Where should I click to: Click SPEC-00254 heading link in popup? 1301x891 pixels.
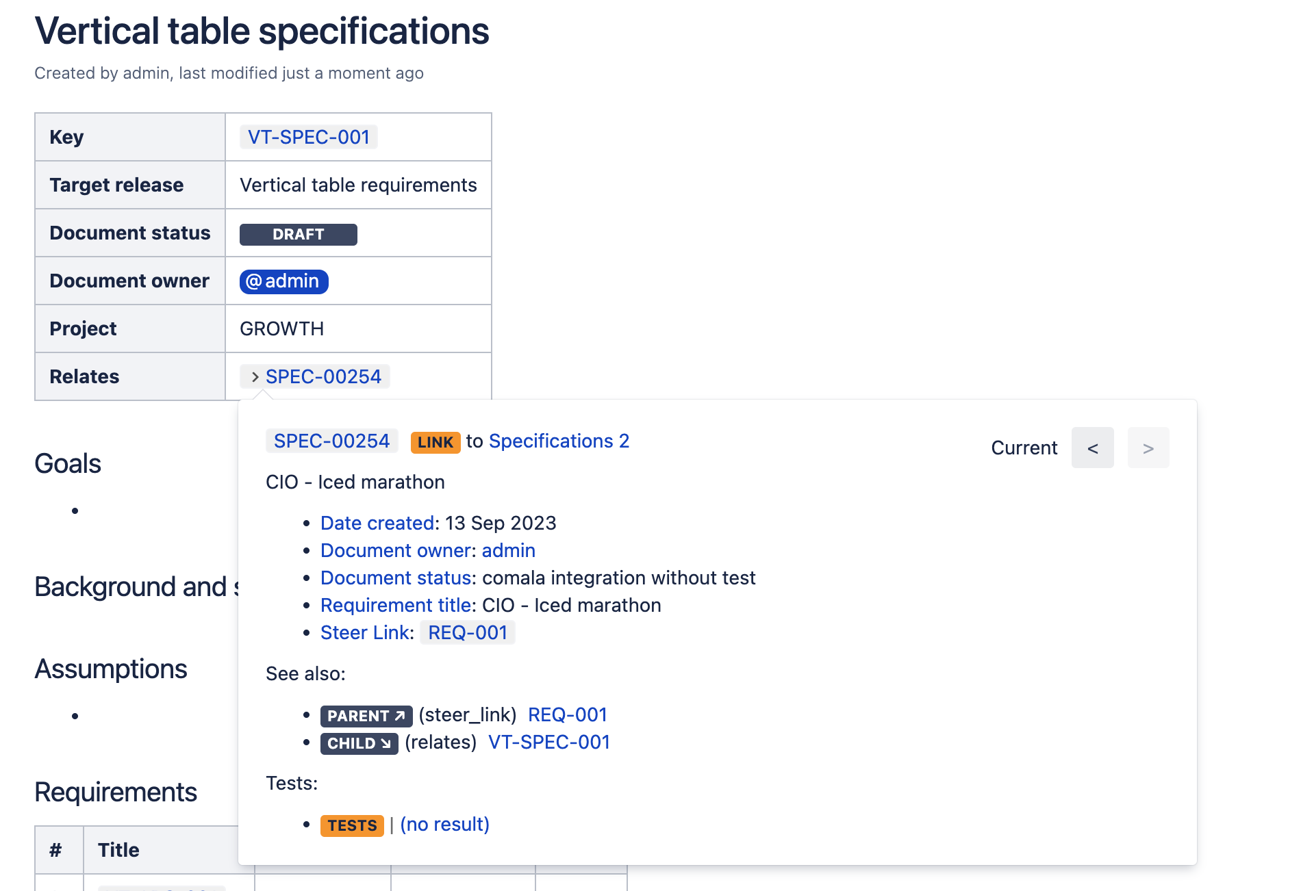click(331, 441)
